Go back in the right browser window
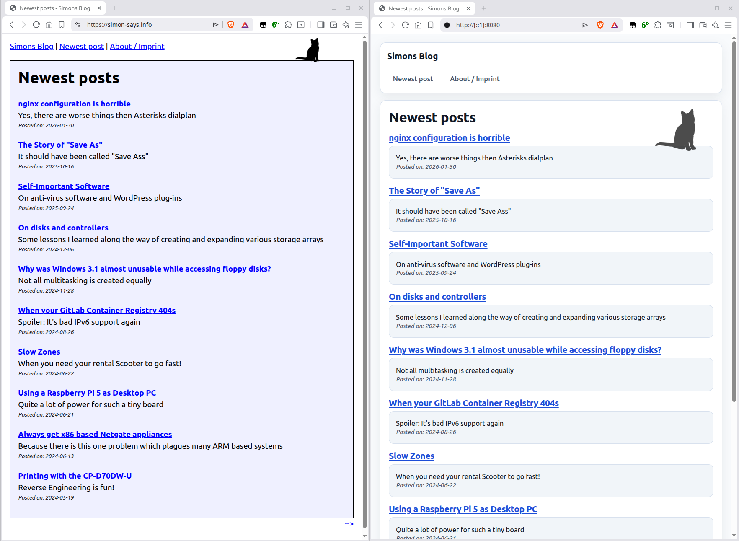This screenshot has width=739, height=541. click(x=380, y=25)
